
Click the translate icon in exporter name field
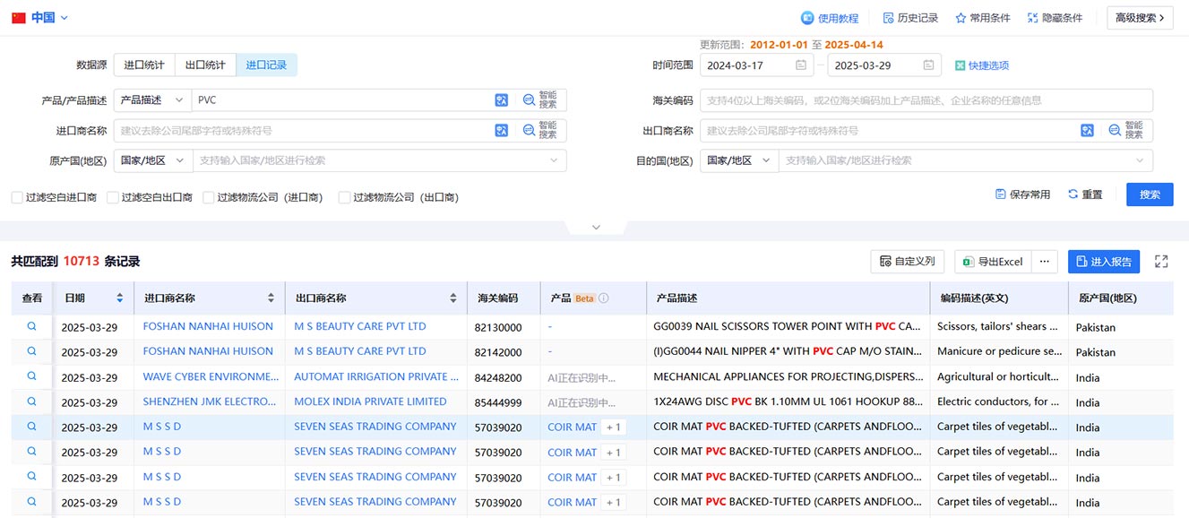(x=1088, y=131)
